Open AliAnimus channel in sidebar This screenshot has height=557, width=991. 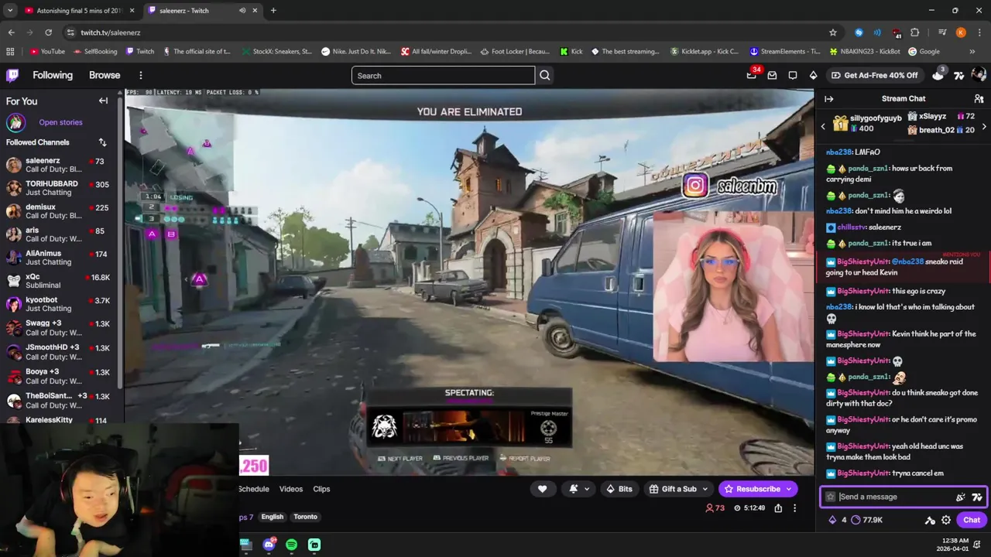[x=59, y=258]
